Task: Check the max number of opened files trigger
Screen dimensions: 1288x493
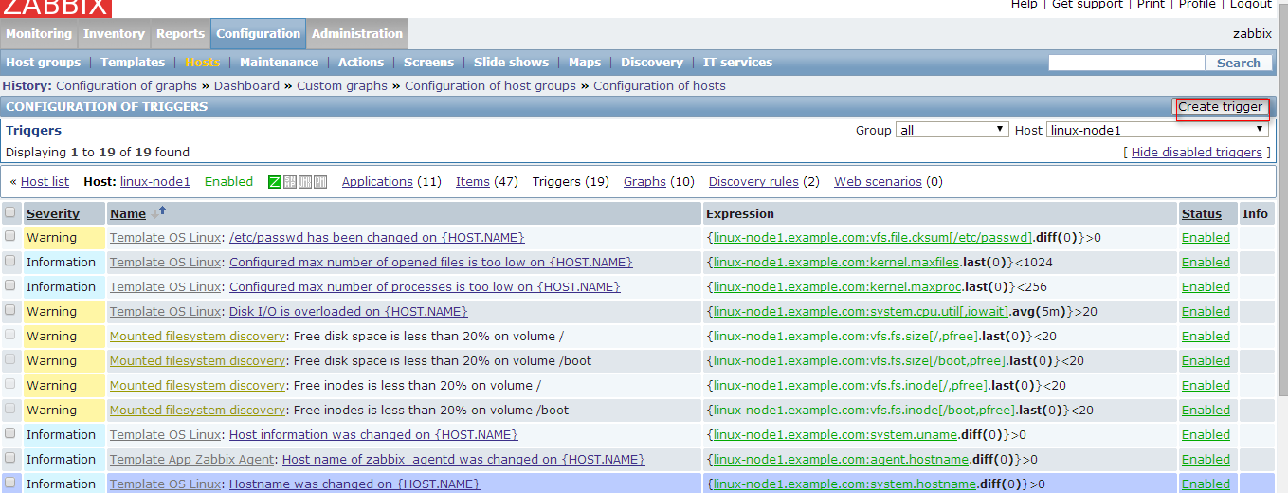Action: [9, 262]
